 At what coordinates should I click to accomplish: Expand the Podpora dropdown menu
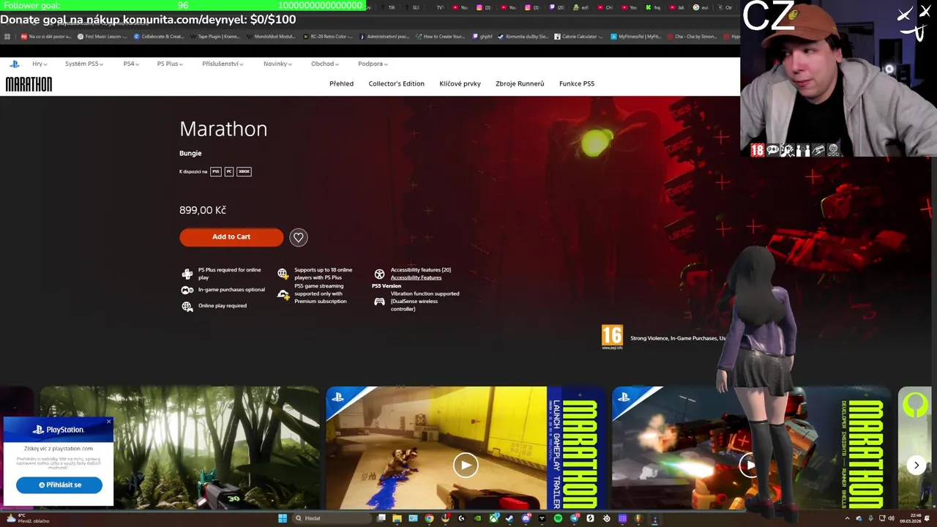pyautogui.click(x=373, y=64)
